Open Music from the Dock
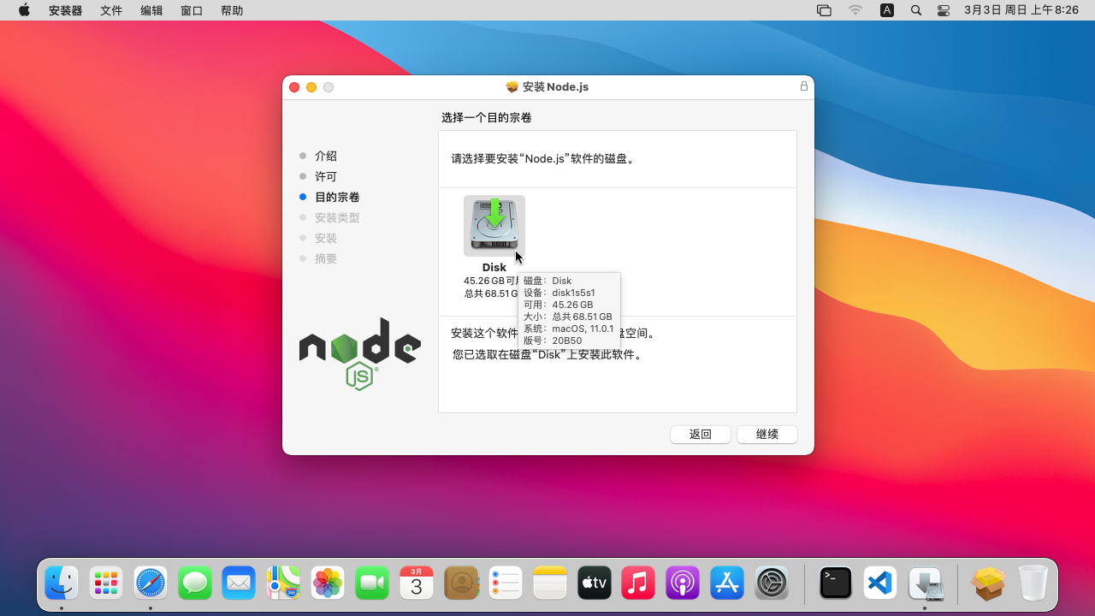 [x=638, y=583]
